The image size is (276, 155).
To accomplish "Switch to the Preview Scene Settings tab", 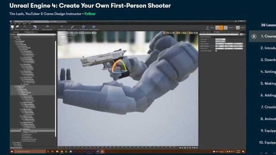I will point(234,32).
